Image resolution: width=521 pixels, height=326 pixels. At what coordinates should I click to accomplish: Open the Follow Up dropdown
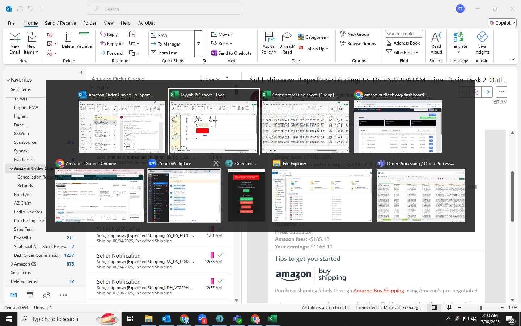(313, 49)
